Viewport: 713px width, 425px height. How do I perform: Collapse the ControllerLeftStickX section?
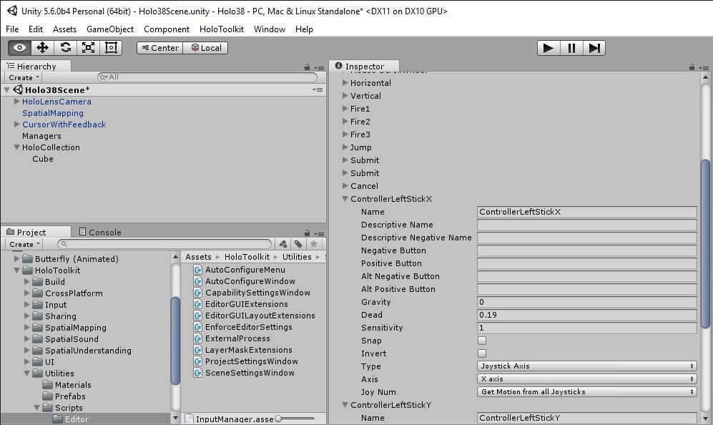click(x=345, y=199)
